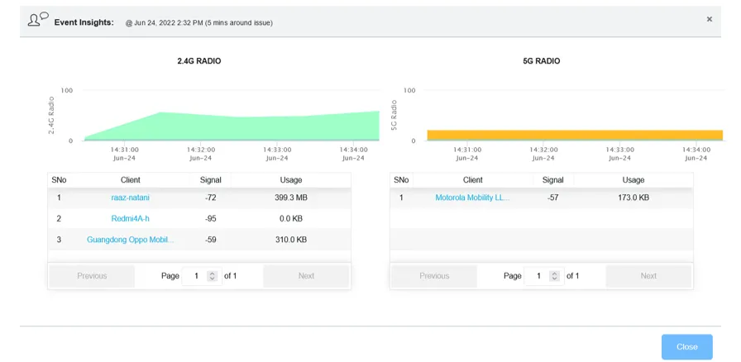Select the 173.0 KB usage cell
Viewport: 741px width, 362px height.
(633, 198)
